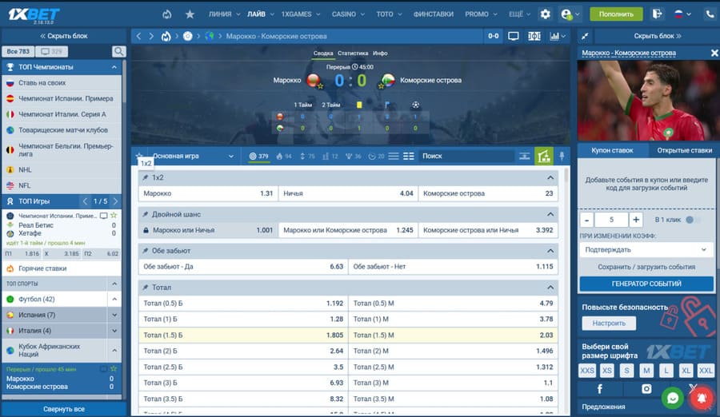This screenshot has height=417, width=720.
Task: Click the collapse arrows icon left of Скрыть блок
Action: [x=585, y=36]
